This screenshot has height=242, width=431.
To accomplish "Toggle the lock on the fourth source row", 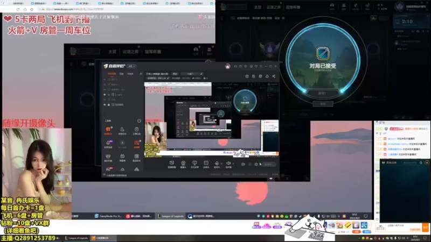I will click(x=109, y=95).
